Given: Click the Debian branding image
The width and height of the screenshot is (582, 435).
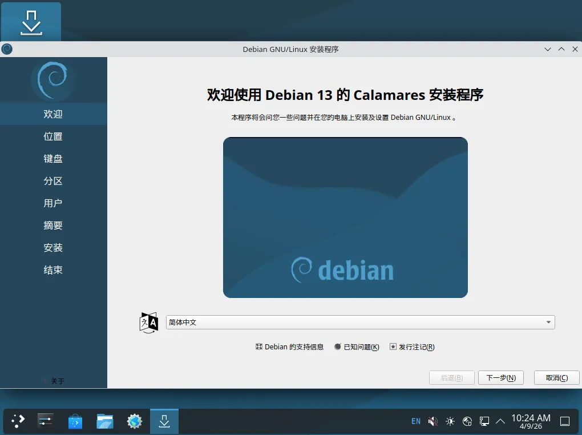Looking at the screenshot, I should point(345,217).
